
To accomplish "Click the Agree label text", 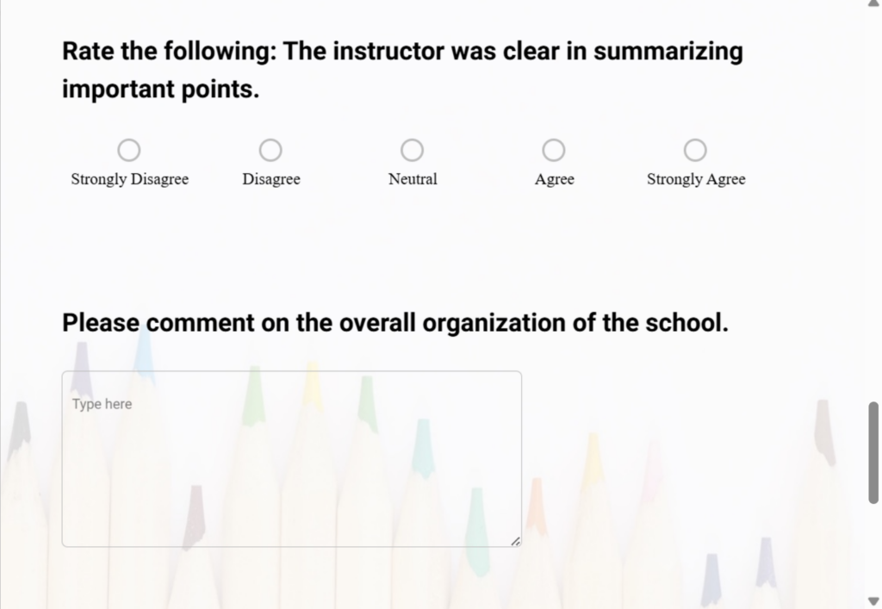I will [554, 179].
